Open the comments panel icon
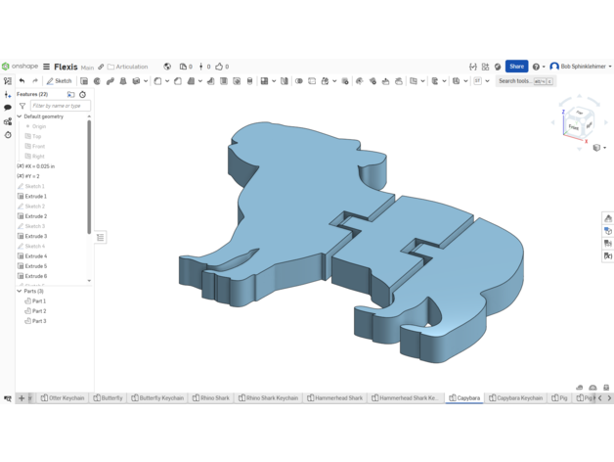Image resolution: width=614 pixels, height=462 pixels. coord(8,108)
